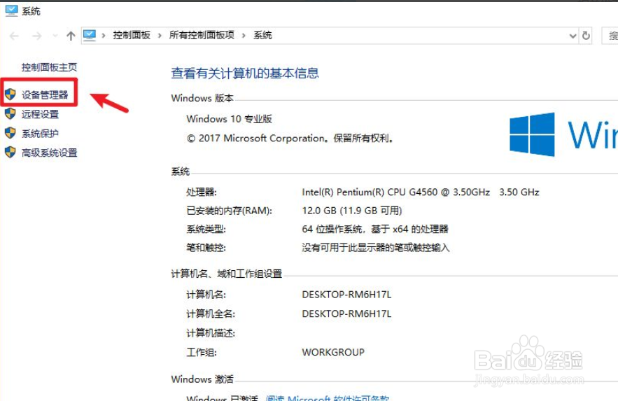Click the system window title icon
Viewport: 618px width, 401px height.
[x=11, y=10]
